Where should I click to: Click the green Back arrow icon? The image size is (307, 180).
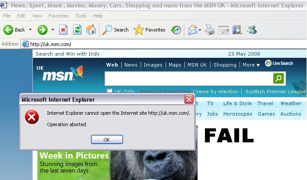click(x=8, y=30)
